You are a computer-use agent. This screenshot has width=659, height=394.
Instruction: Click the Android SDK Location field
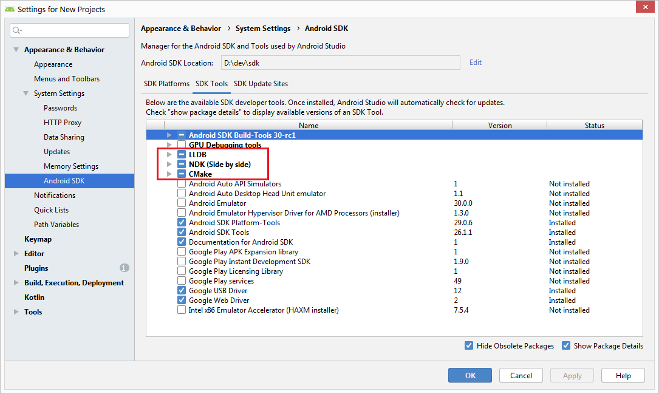[340, 63]
